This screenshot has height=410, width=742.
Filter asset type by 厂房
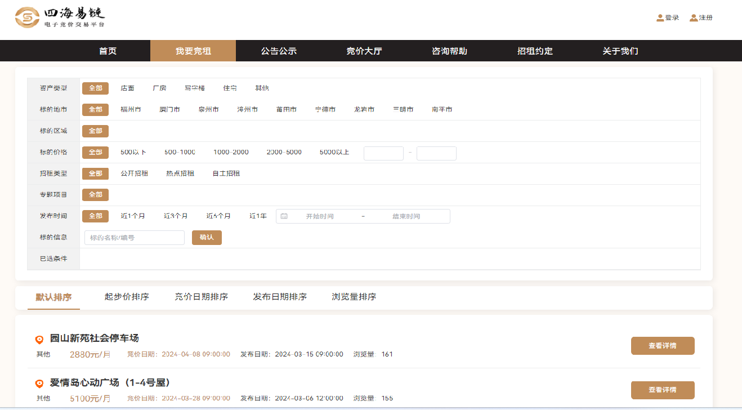click(159, 88)
